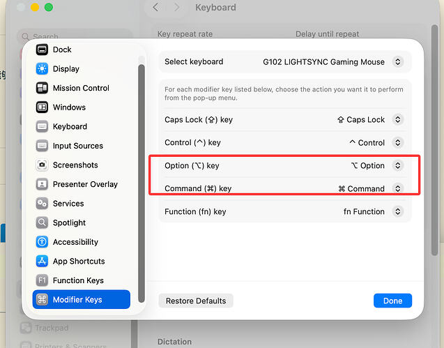Image resolution: width=444 pixels, height=348 pixels.
Task: Select the Dock icon in sidebar
Action: pos(42,50)
